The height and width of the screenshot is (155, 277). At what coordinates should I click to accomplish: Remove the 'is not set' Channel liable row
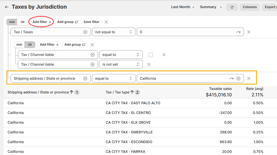pos(149,64)
